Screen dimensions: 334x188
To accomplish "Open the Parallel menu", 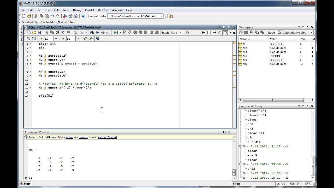I will (x=90, y=10).
